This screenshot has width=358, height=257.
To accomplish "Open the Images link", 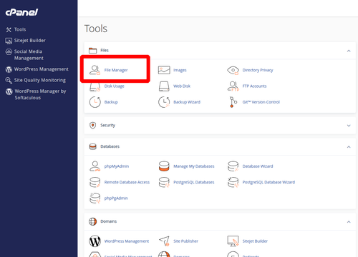I will (x=180, y=70).
